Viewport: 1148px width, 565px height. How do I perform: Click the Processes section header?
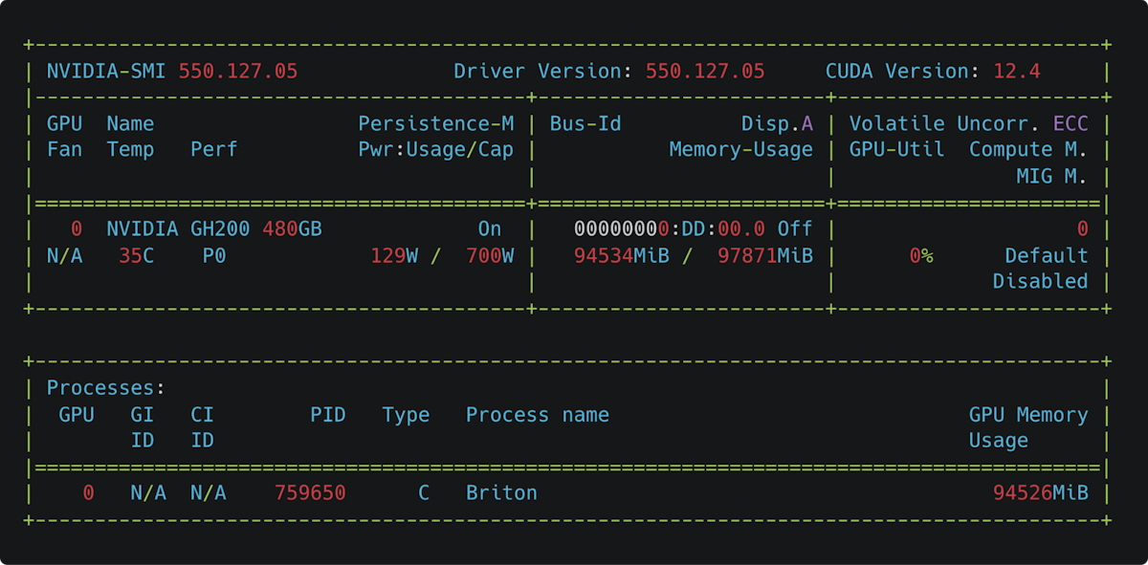pos(103,387)
